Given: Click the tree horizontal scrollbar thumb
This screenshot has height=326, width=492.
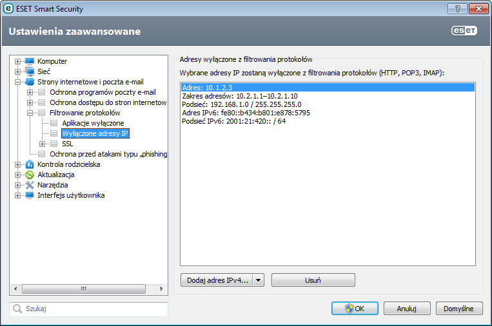Looking at the screenshot, I should [x=84, y=289].
